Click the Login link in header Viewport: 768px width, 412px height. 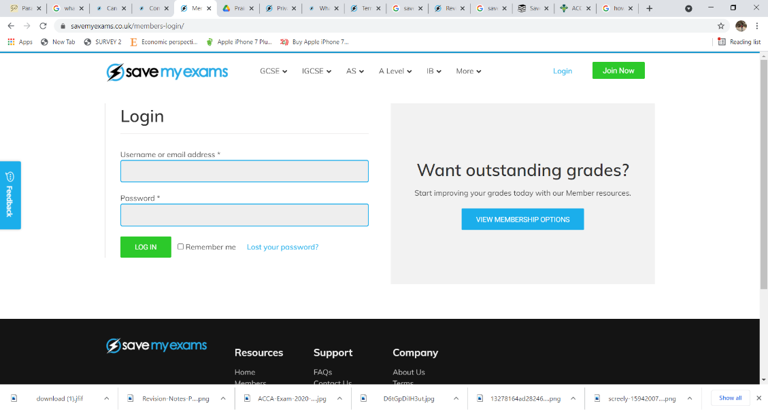(563, 71)
